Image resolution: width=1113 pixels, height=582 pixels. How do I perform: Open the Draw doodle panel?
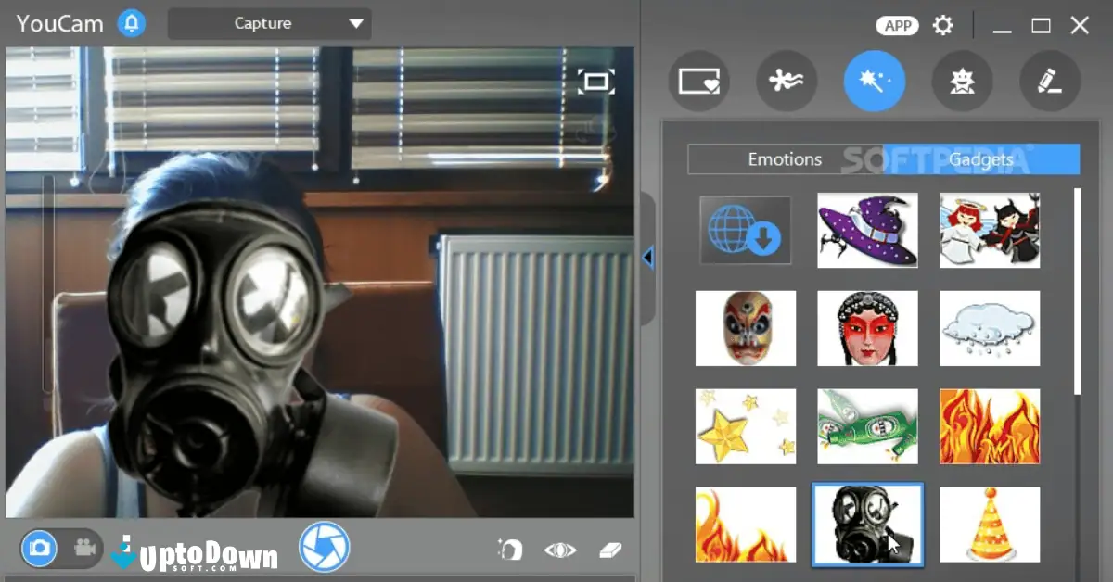tap(1050, 81)
